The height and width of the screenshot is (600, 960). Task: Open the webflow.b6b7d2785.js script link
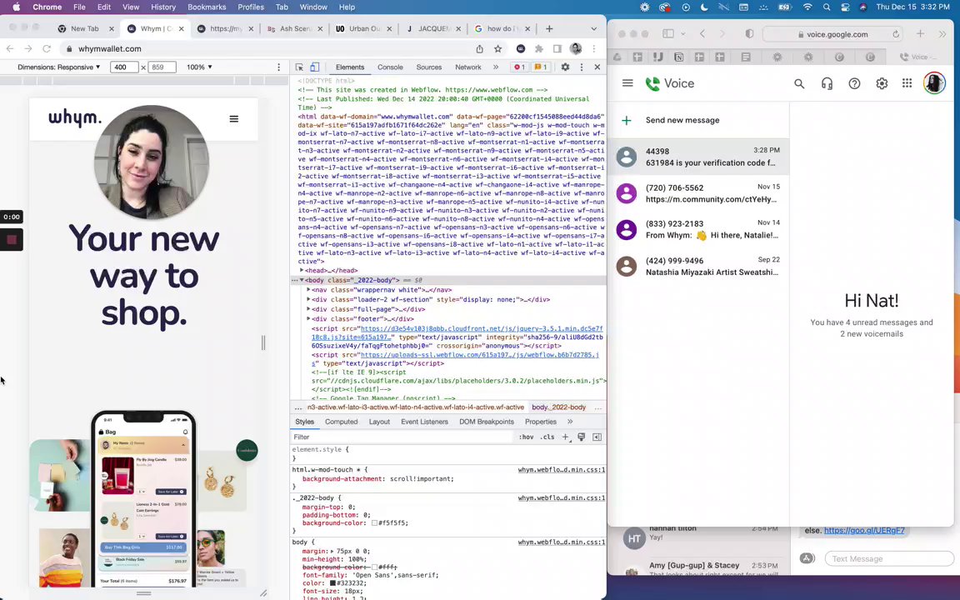[x=456, y=359]
